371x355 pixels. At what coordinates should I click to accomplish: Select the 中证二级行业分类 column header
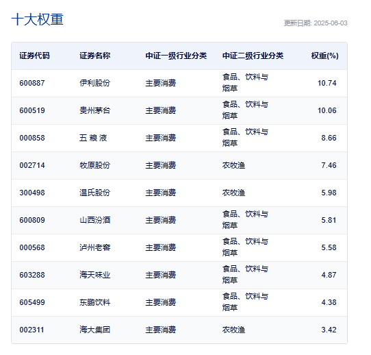point(253,56)
